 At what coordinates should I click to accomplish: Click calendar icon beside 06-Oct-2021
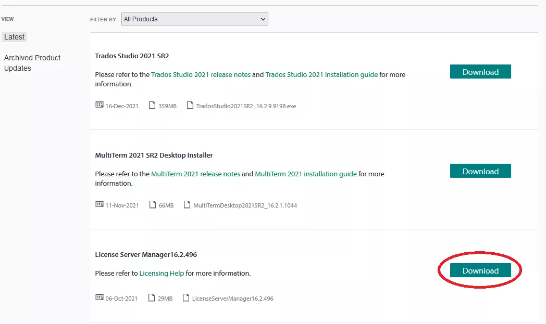point(99,297)
